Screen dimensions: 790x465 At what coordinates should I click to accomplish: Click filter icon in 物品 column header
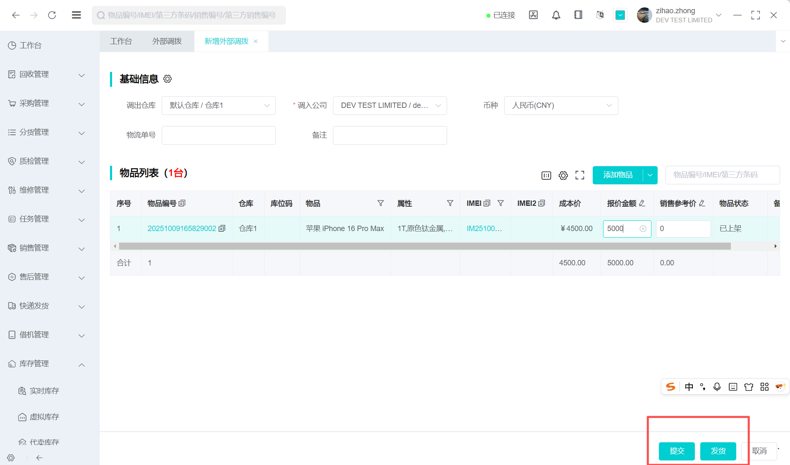(x=381, y=203)
